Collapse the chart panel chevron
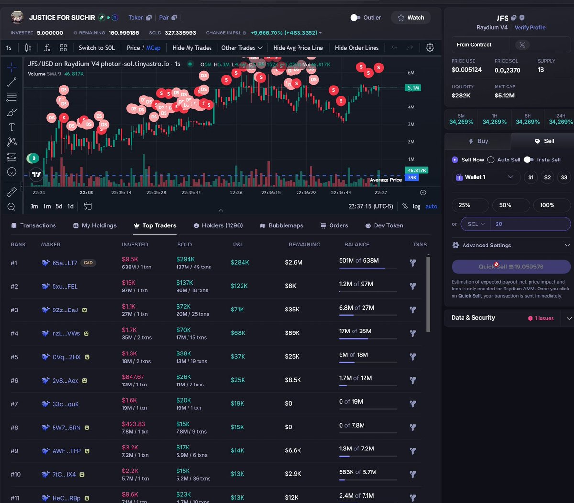The height and width of the screenshot is (503, 574). point(221,210)
